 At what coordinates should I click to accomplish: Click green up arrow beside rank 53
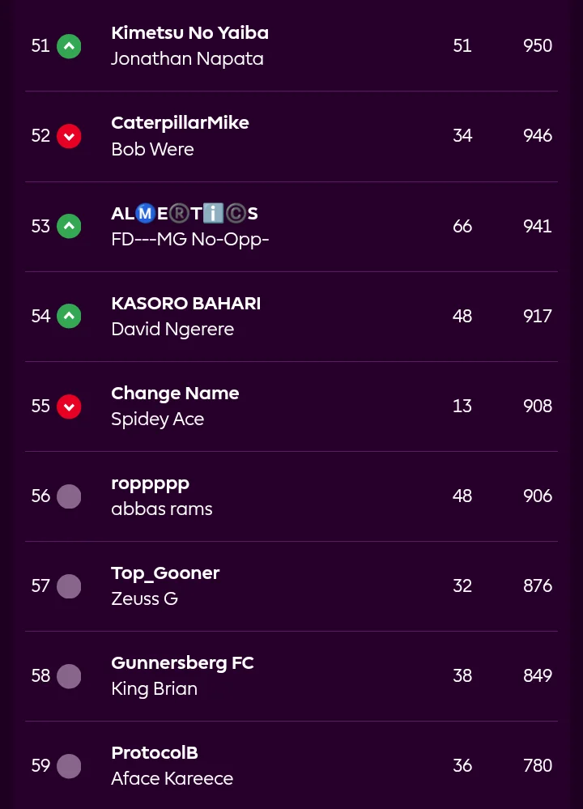[69, 226]
